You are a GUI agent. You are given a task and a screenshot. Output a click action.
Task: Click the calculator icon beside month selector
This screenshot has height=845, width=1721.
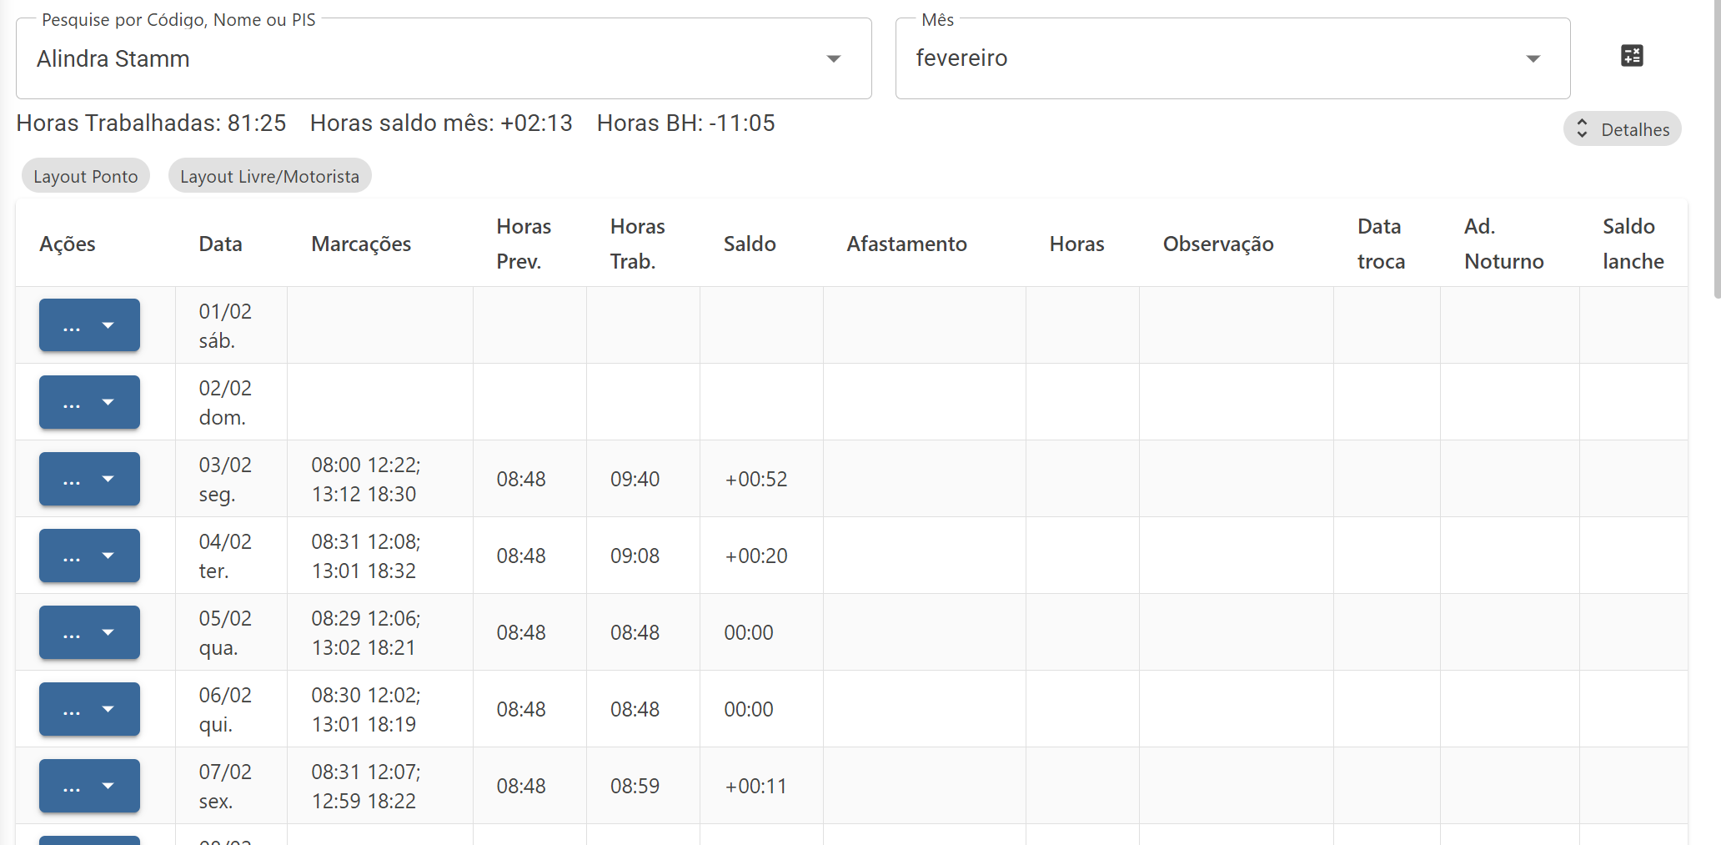[x=1632, y=56]
